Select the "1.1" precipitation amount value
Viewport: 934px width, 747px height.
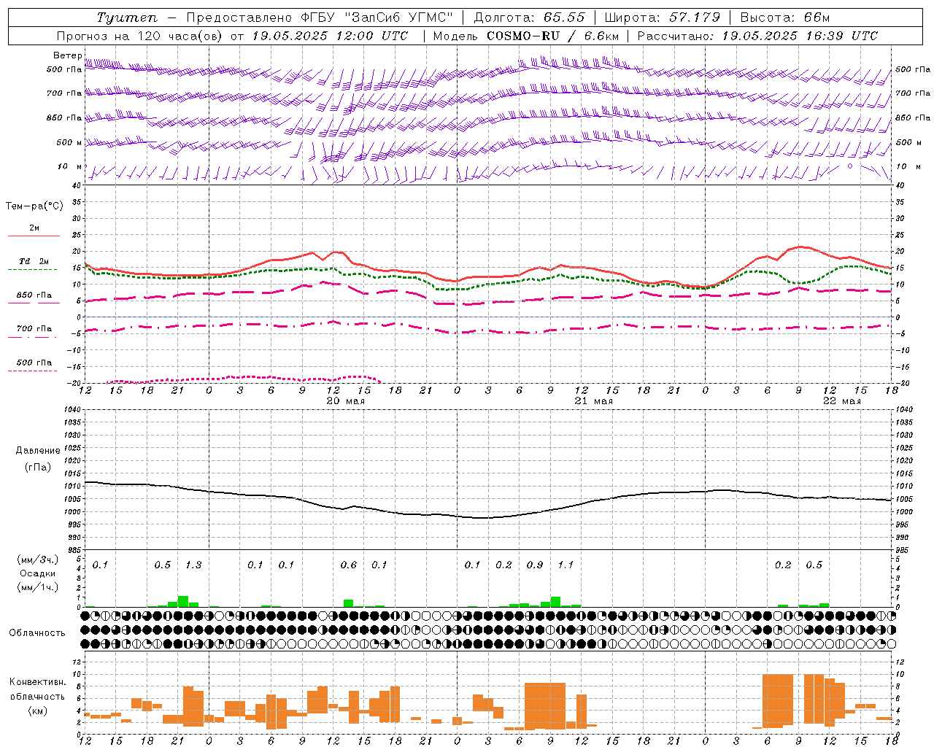coord(566,565)
